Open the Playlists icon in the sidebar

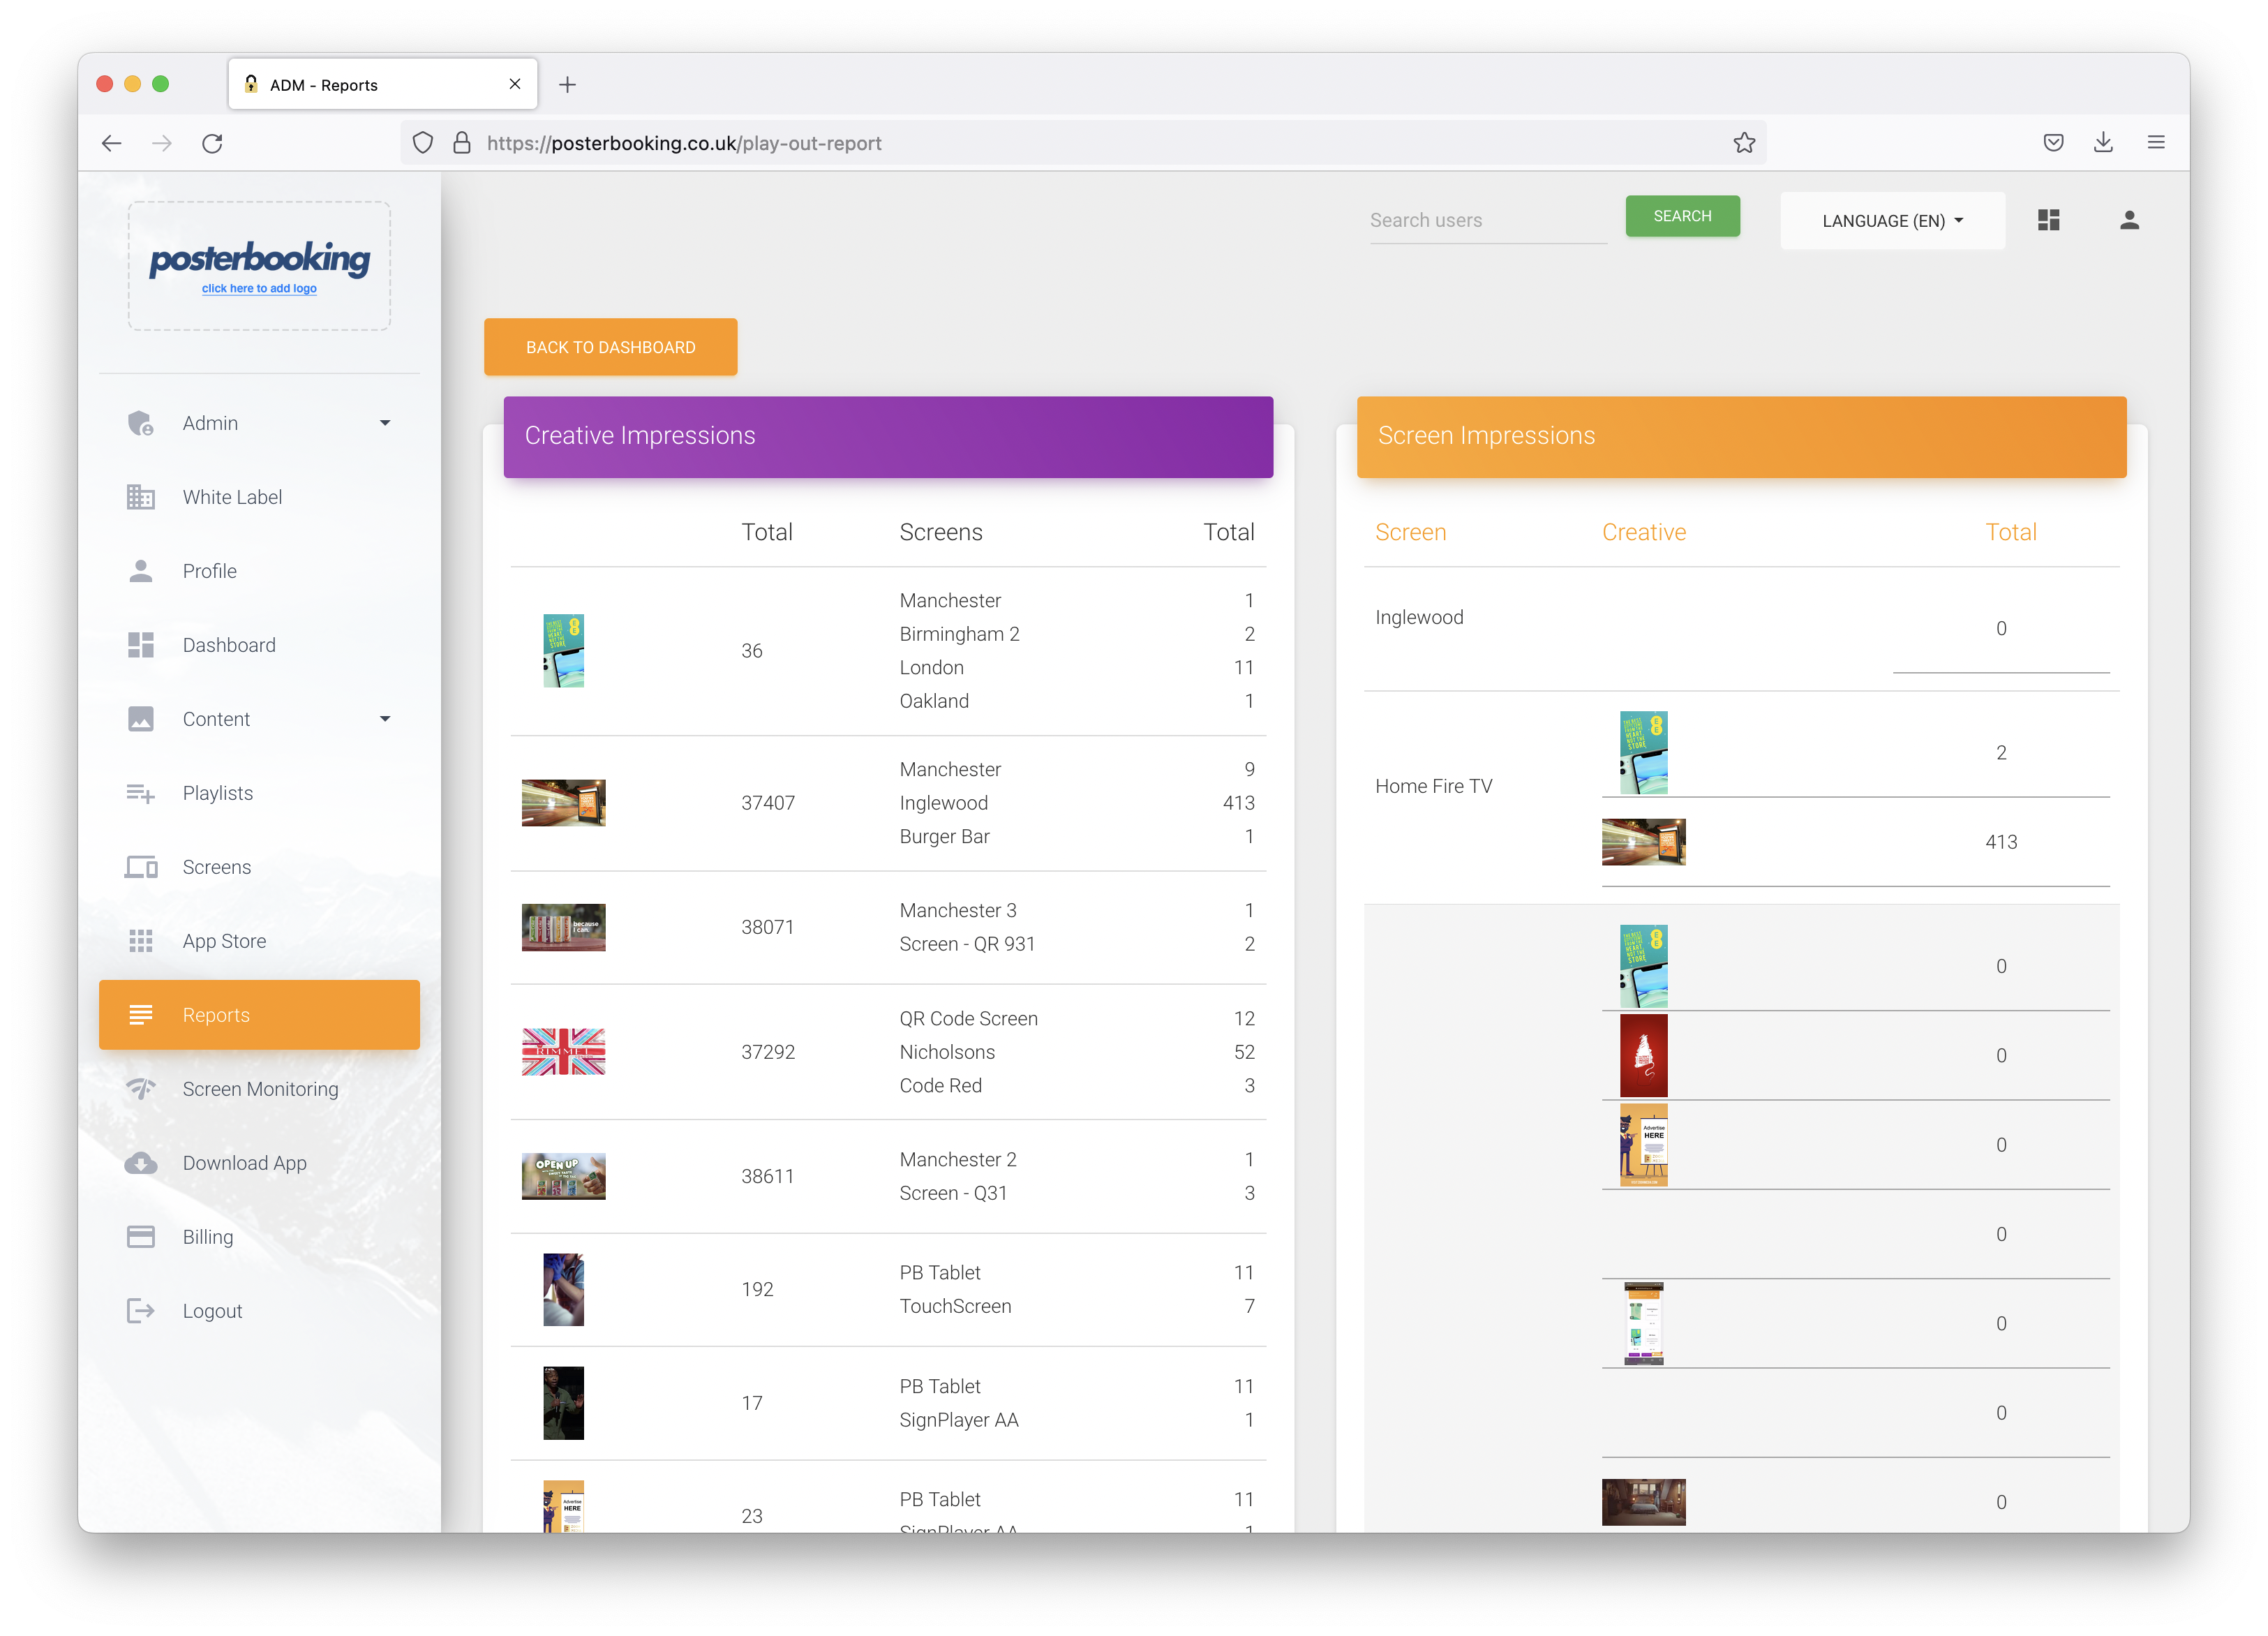coord(141,793)
